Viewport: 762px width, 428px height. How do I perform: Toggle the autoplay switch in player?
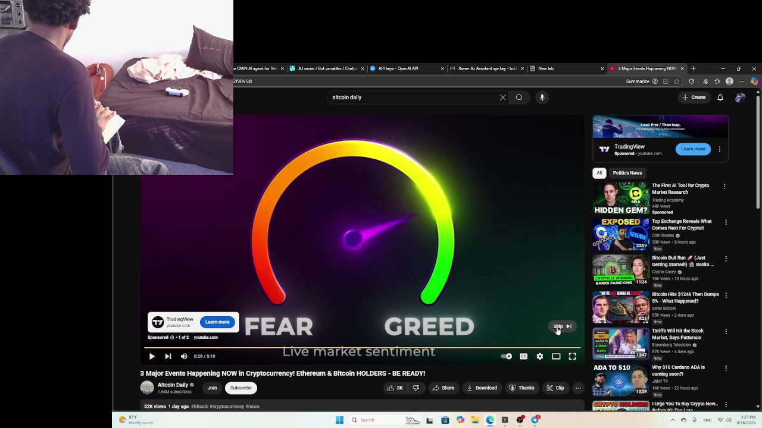[506, 356]
